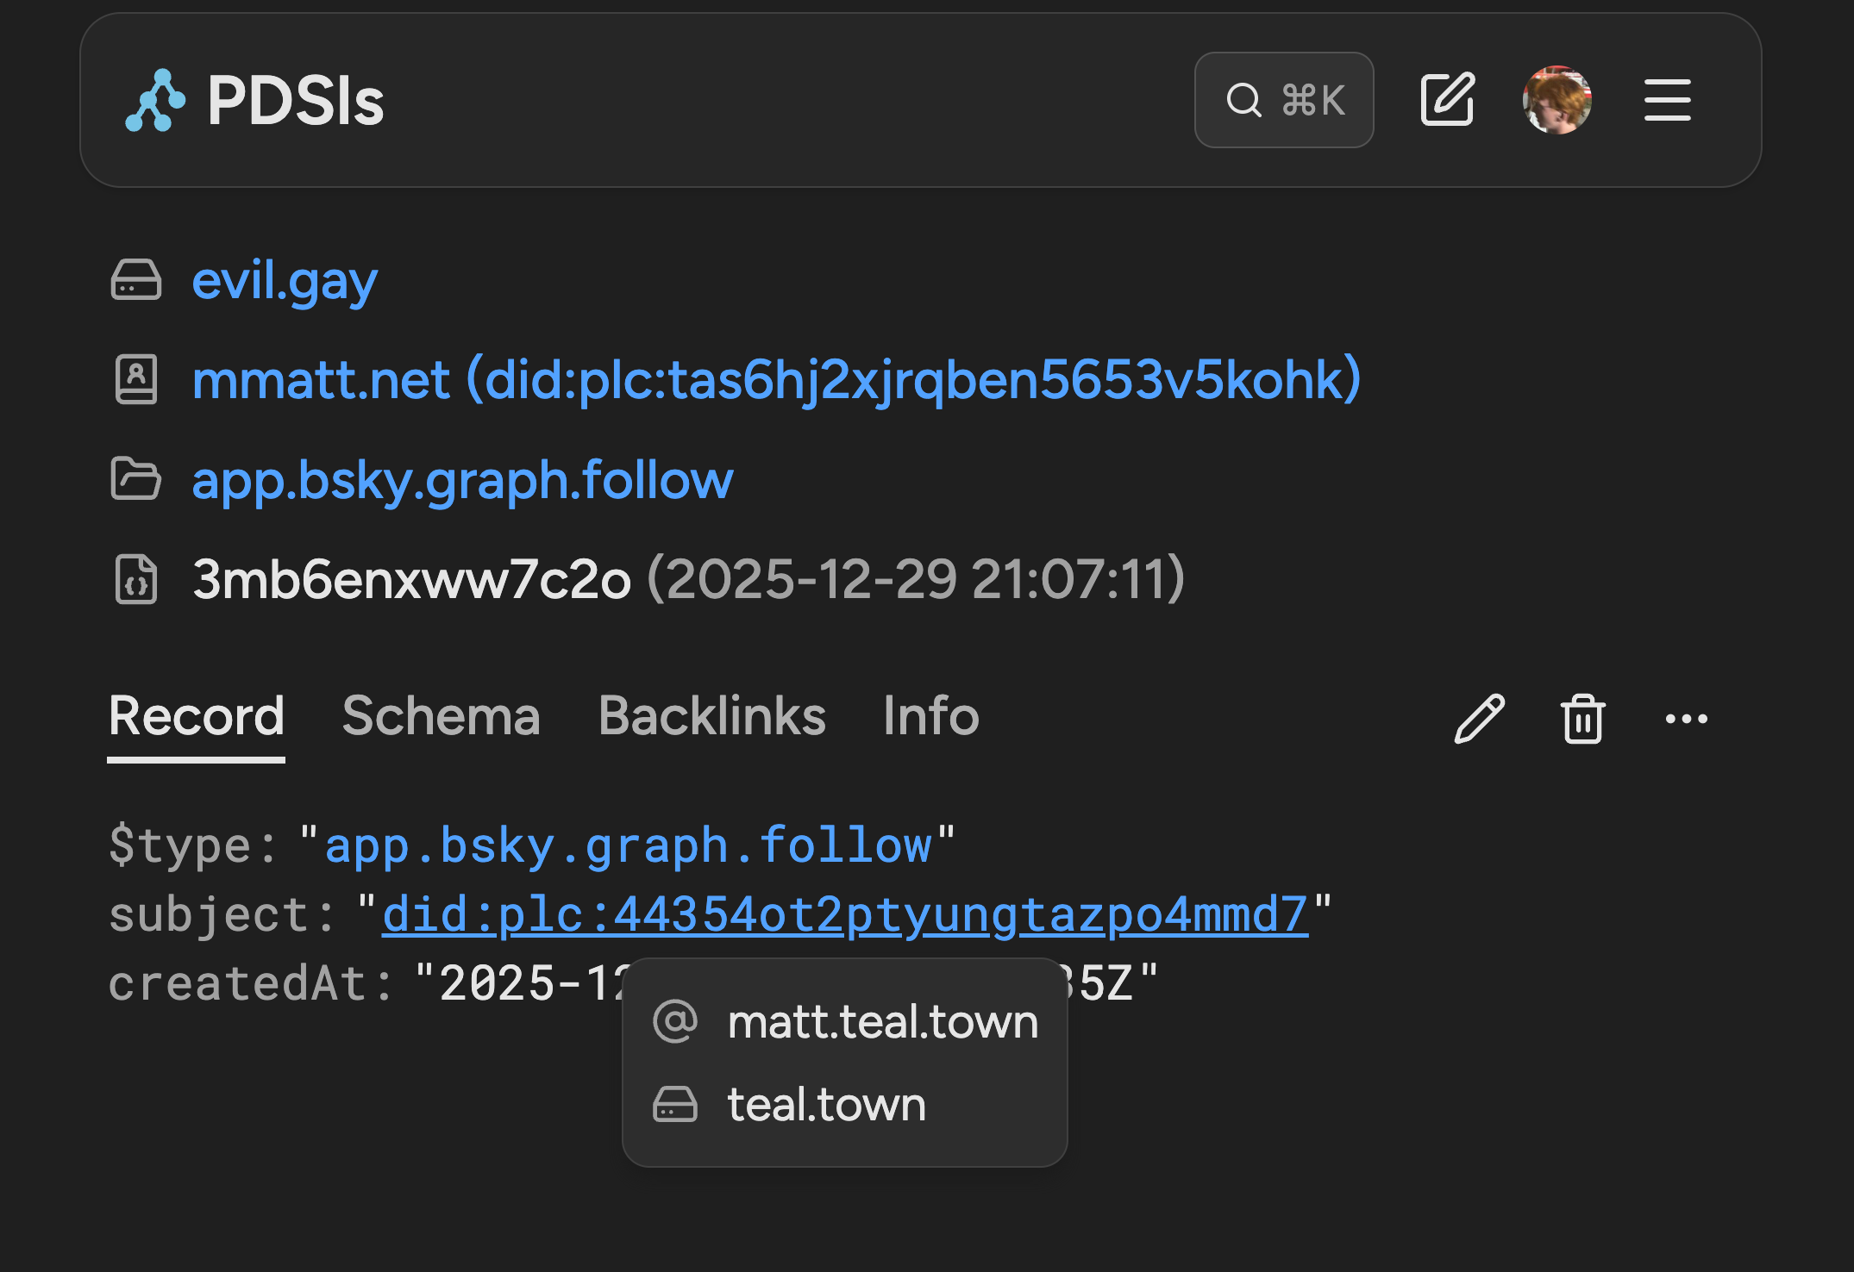Follow the subject DID link

845,913
